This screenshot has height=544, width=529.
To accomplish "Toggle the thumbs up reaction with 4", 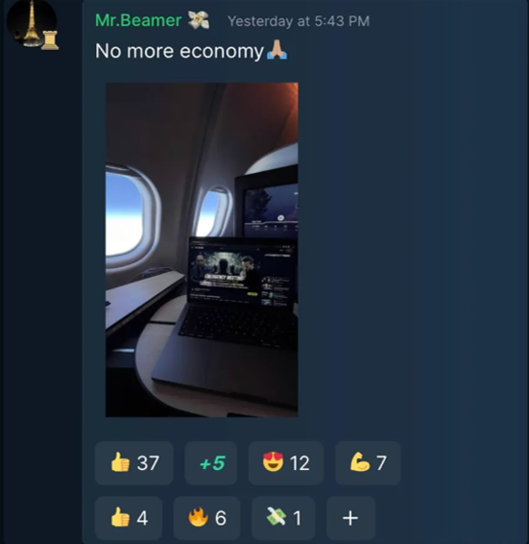I will click(129, 518).
